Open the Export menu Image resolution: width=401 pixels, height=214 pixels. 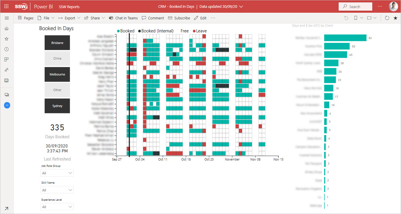coord(69,18)
